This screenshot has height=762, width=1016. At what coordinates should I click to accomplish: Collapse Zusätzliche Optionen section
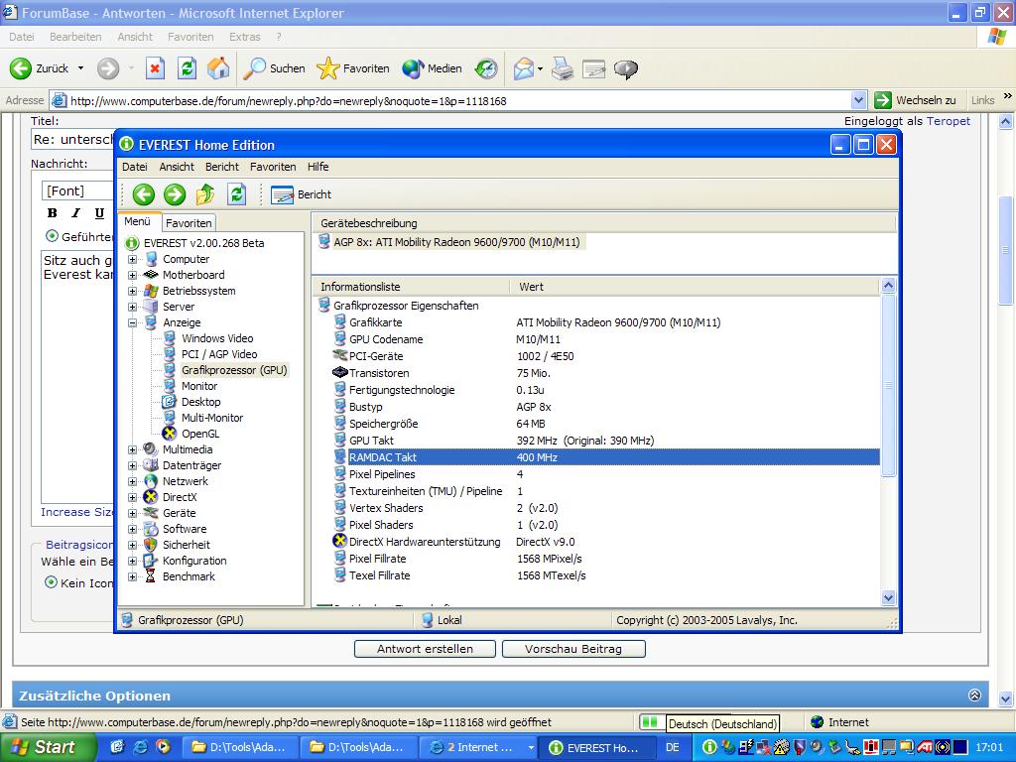coord(974,696)
